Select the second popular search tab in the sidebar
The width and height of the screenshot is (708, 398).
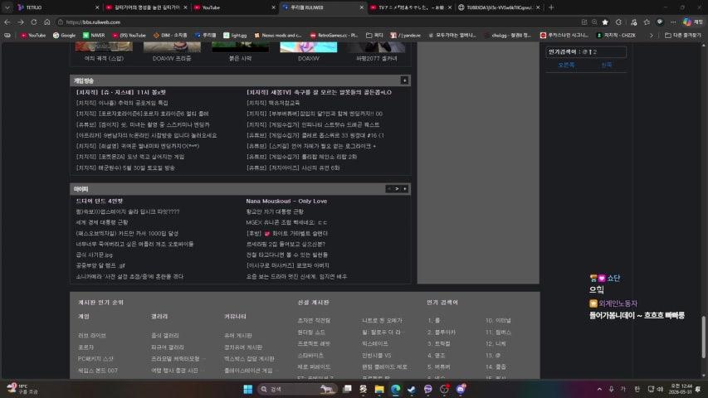click(607, 65)
